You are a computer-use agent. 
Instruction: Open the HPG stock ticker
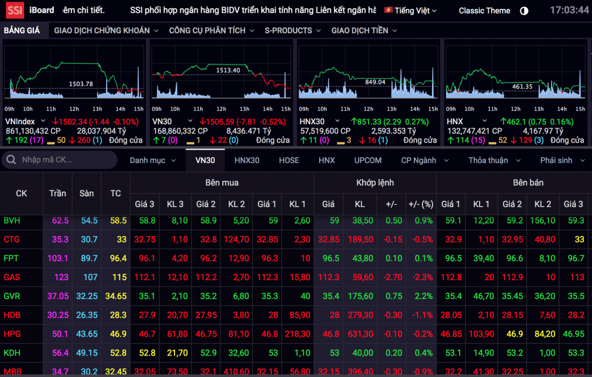click(11, 334)
